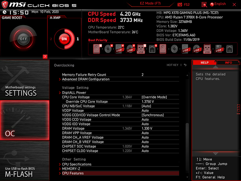Select the CHIPSET CLDO Voltage row
Image resolution: width=241 pixels, height=181 pixels.
tap(121, 151)
